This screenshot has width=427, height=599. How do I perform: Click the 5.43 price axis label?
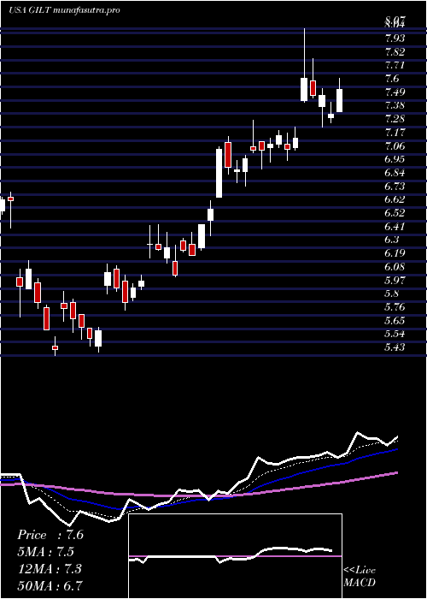395,347
